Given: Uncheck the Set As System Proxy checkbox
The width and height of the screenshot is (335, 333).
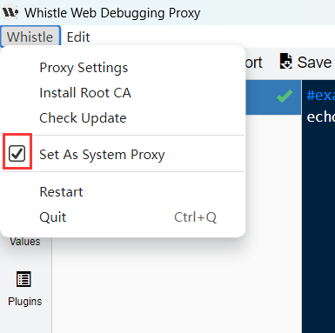Looking at the screenshot, I should 17,154.
